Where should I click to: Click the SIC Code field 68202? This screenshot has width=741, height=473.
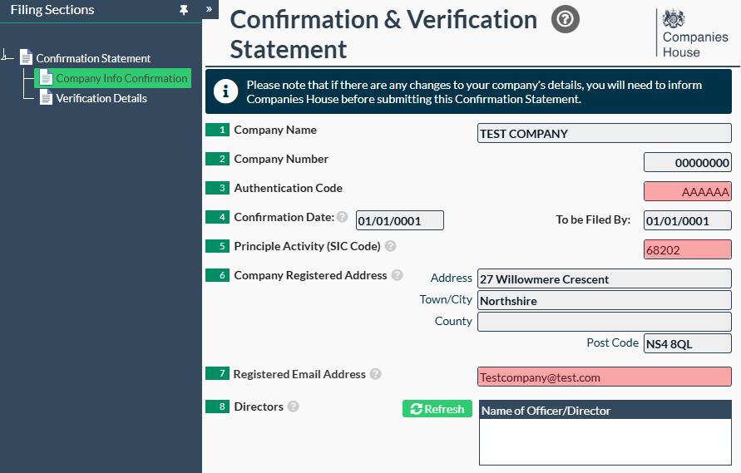tap(687, 249)
